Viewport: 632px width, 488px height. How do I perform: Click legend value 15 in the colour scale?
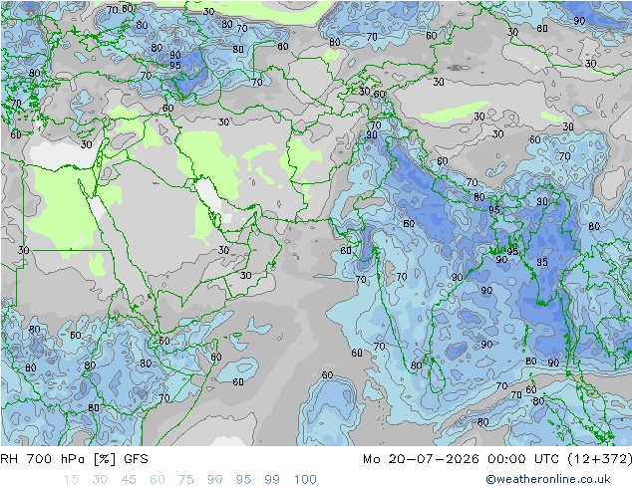(71, 479)
